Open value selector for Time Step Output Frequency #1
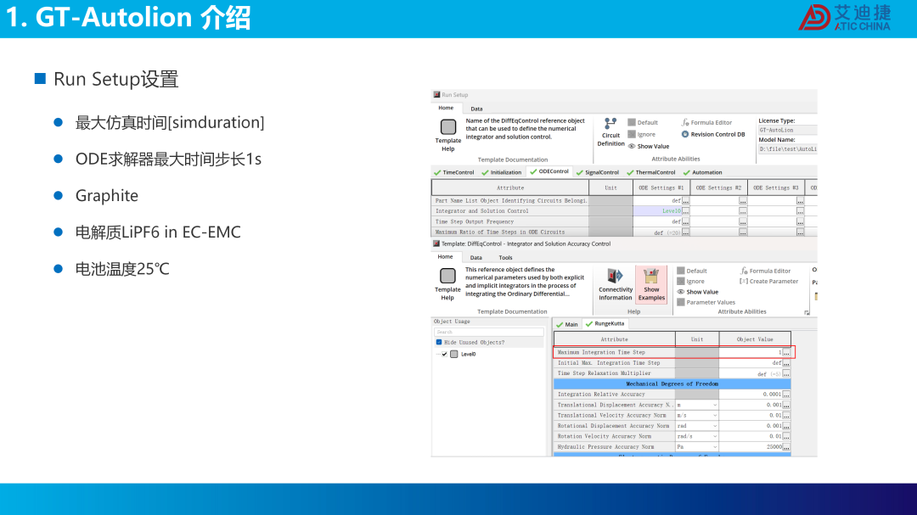Screen dimensions: 917x515 click(x=686, y=221)
